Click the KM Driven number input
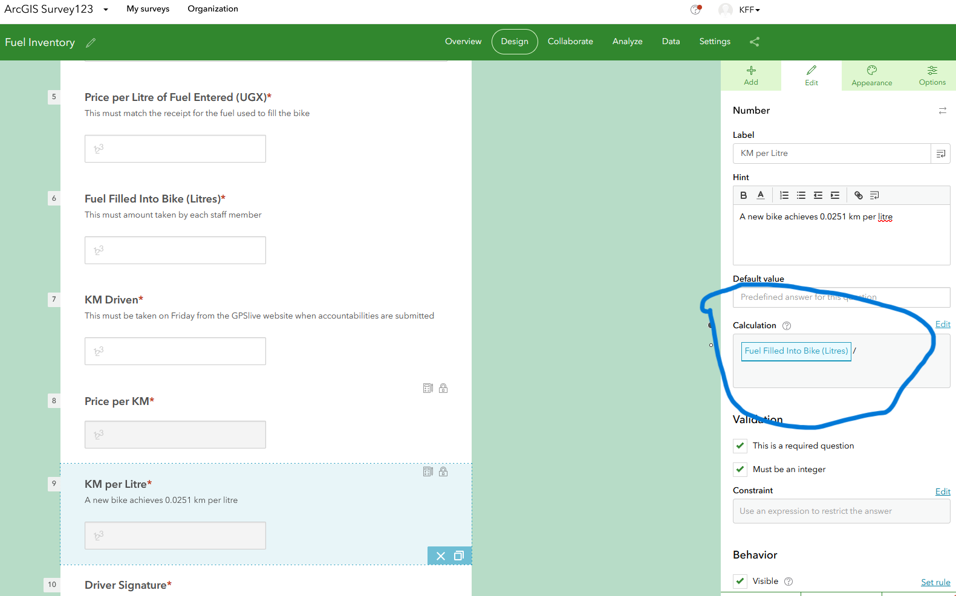Screen dimensions: 956x596 175,351
